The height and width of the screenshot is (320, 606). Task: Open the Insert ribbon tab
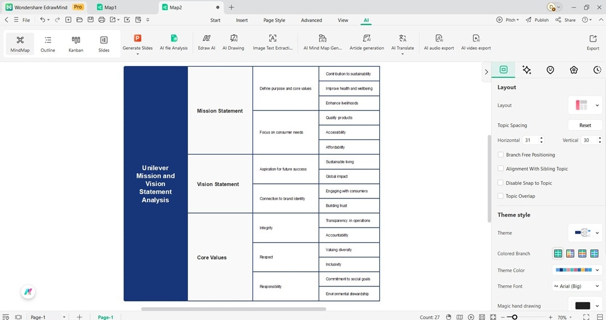242,20
